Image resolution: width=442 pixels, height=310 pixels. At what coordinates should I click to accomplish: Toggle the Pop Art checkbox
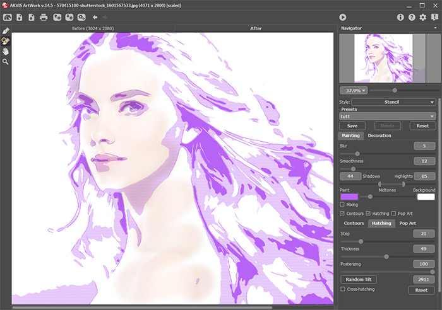[394, 214]
